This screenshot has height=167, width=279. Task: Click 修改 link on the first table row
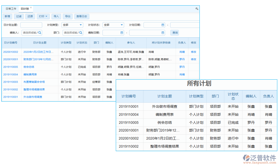point(193,51)
